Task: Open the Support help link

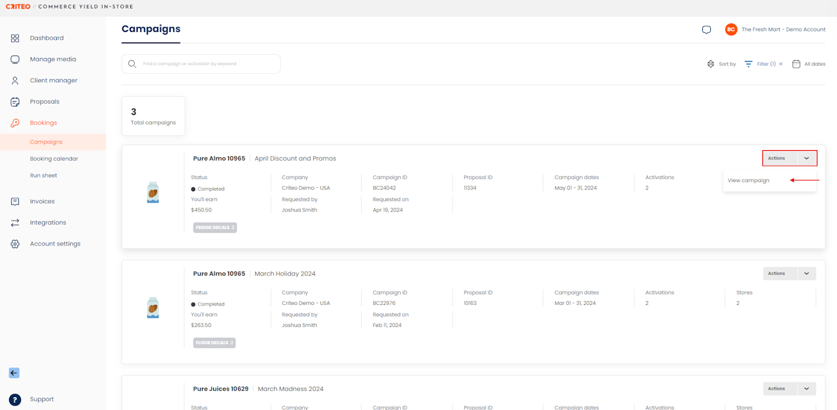Action: (x=42, y=400)
